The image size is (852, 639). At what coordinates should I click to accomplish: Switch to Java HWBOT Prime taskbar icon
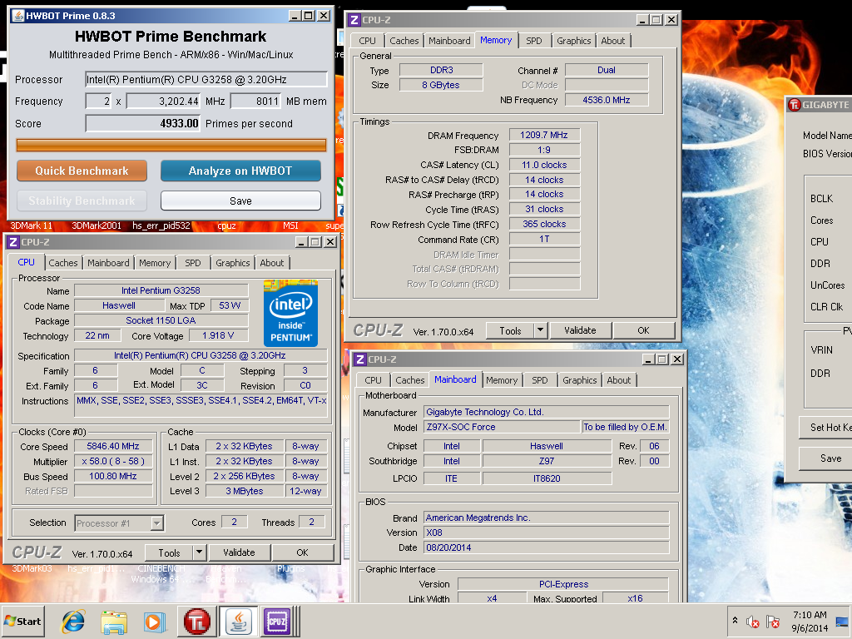(x=239, y=622)
